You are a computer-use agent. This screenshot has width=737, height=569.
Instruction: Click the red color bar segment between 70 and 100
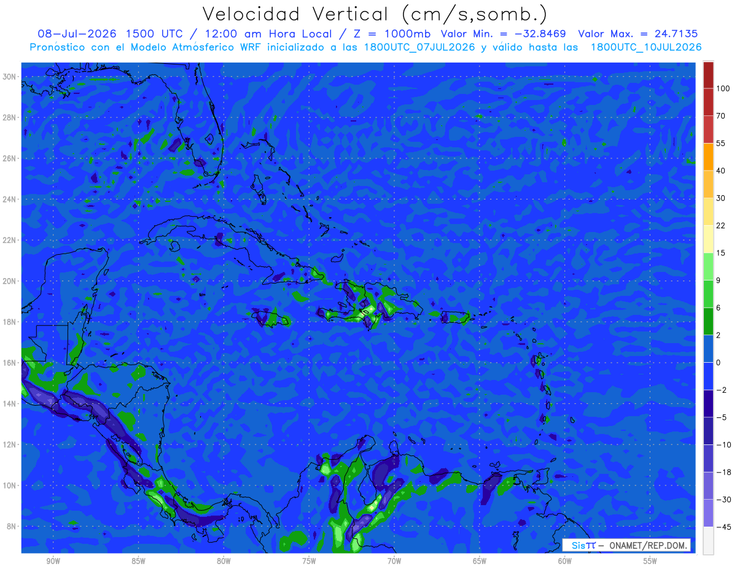click(x=708, y=102)
